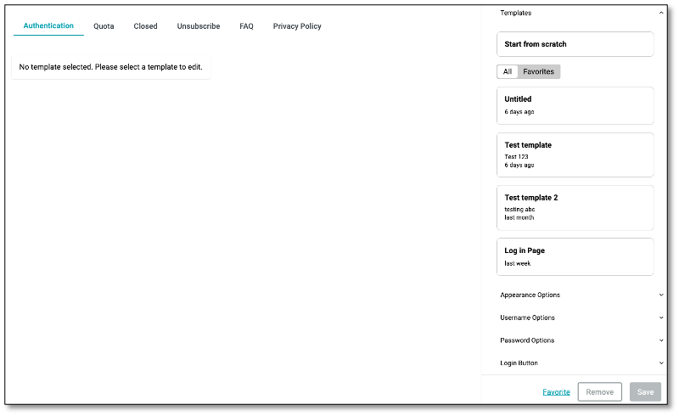The height and width of the screenshot is (416, 679).
Task: Open the FAQ tab
Action: pos(246,26)
